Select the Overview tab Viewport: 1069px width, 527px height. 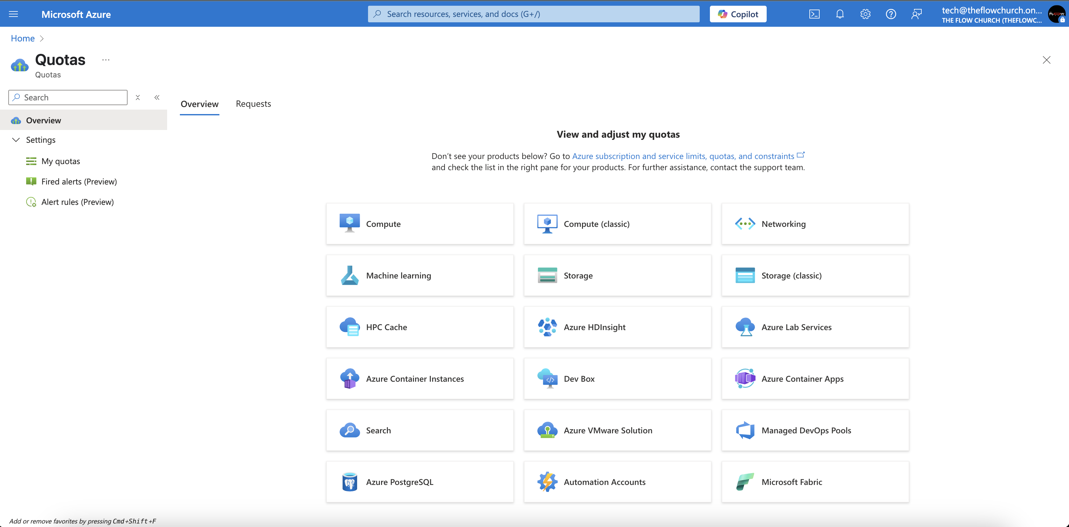[200, 104]
